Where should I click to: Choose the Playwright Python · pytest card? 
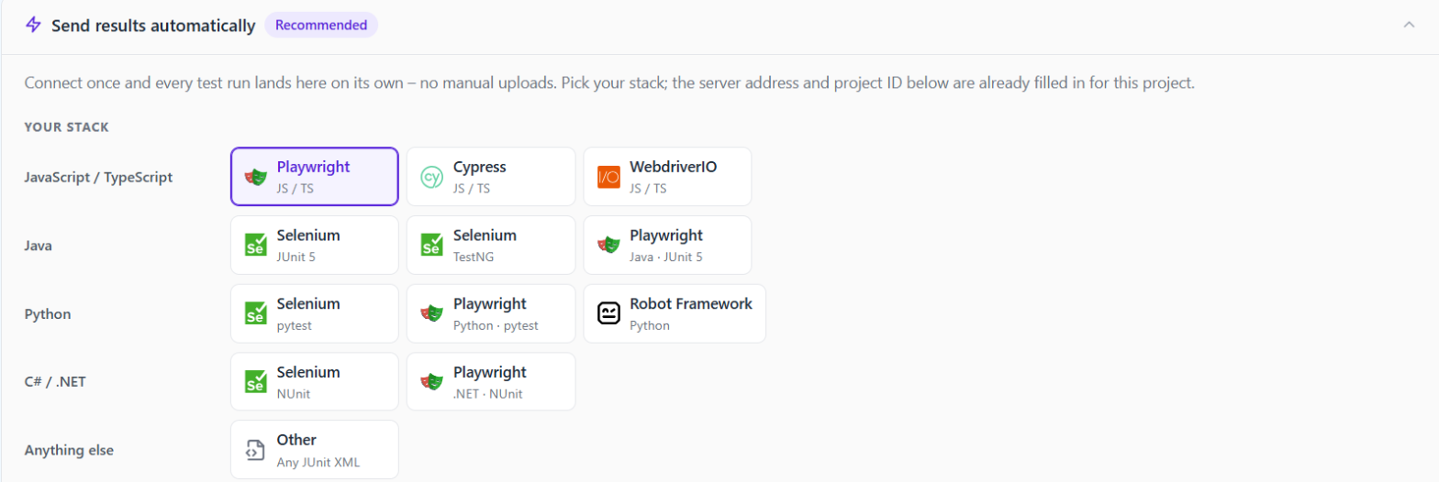click(491, 313)
